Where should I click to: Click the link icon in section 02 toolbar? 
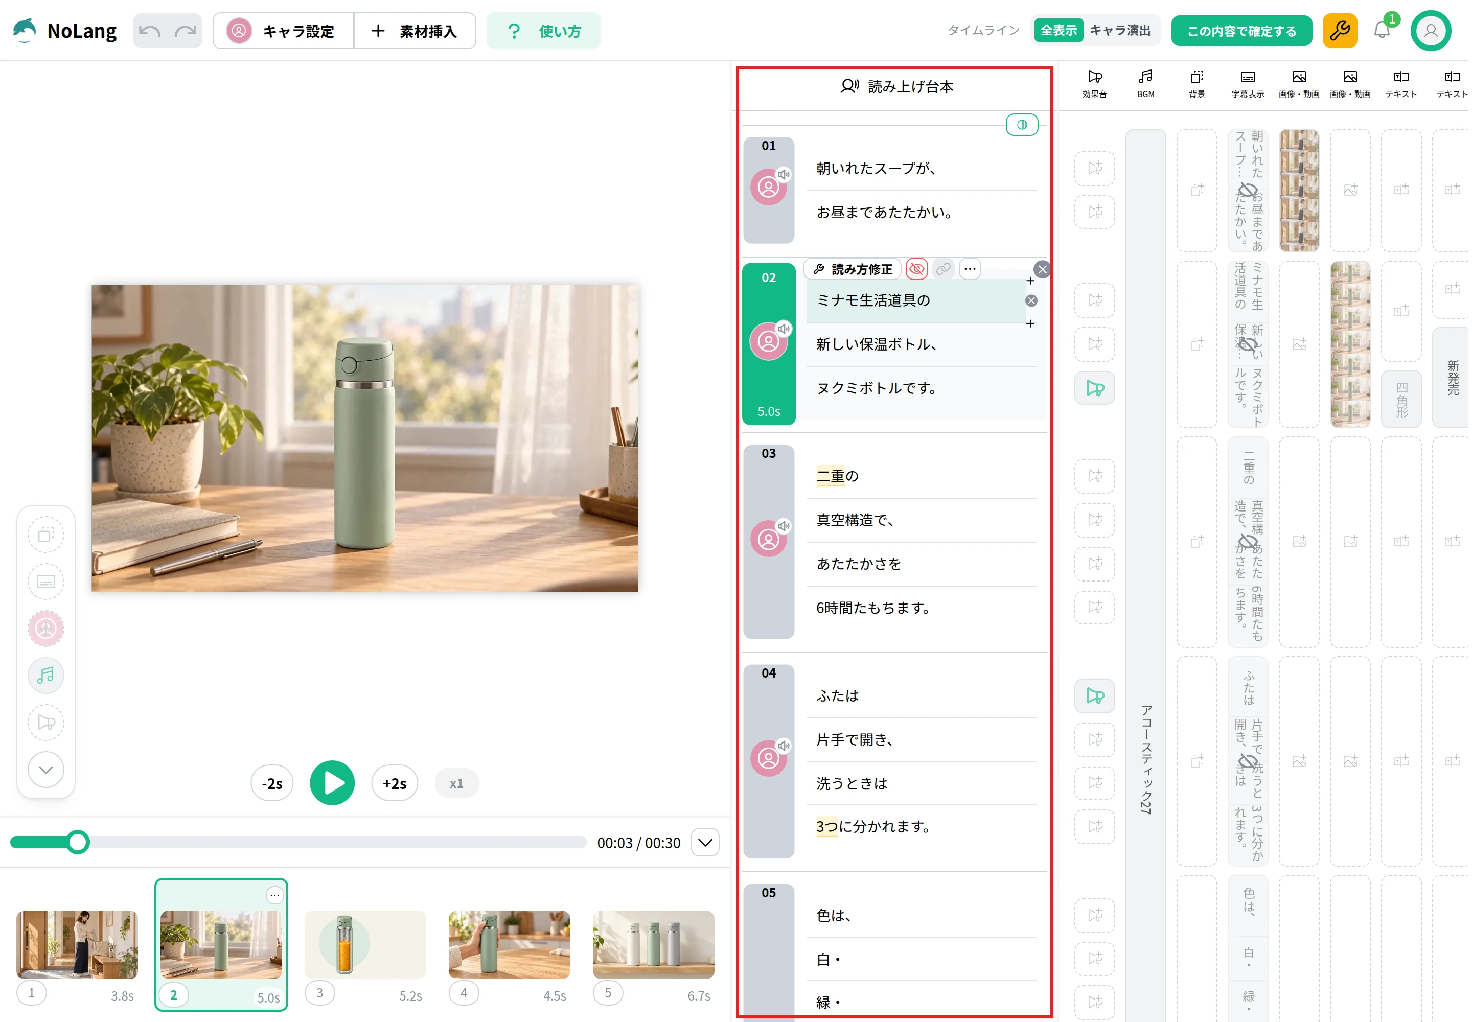click(943, 269)
